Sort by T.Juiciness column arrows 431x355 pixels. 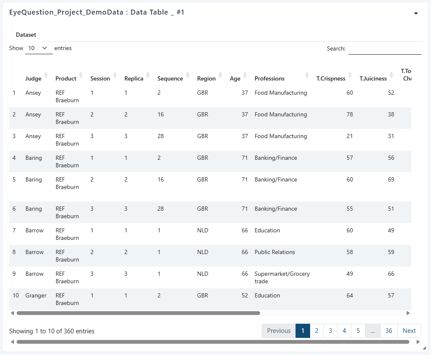[x=391, y=75]
